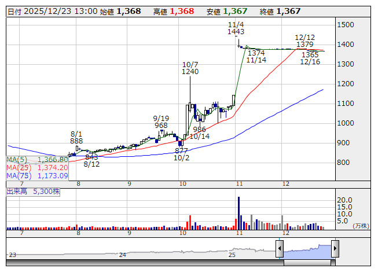Click the 11/4 1443 peak price marker
The height and width of the screenshot is (272, 378).
click(x=236, y=28)
